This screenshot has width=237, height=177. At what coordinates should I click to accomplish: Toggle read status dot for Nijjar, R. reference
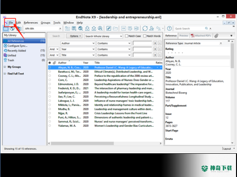(x=50, y=113)
